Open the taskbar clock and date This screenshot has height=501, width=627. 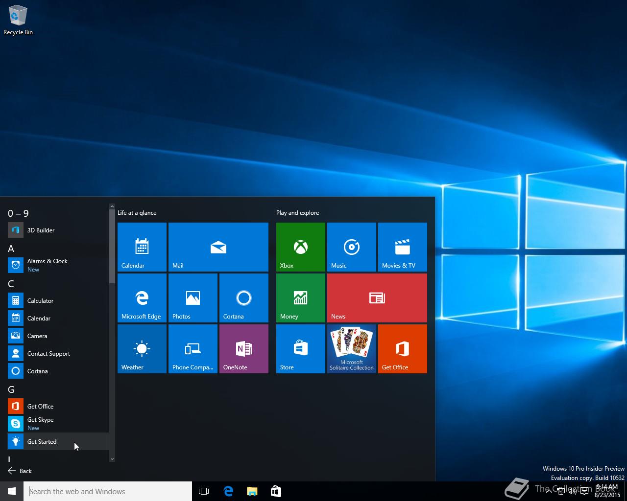(607, 491)
